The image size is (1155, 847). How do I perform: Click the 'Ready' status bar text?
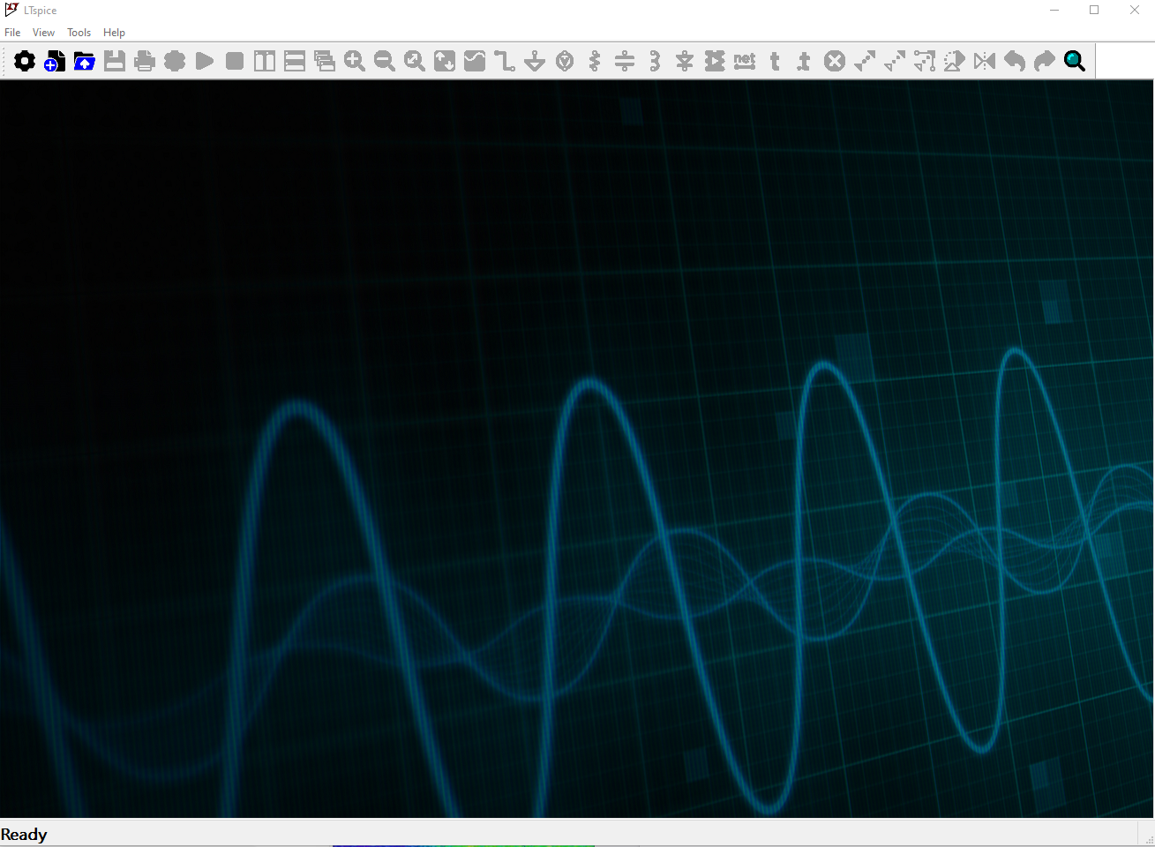(x=24, y=835)
